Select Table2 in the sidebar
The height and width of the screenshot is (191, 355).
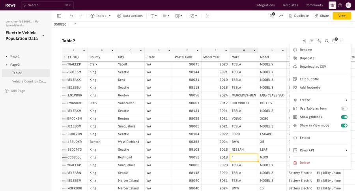tap(26, 73)
